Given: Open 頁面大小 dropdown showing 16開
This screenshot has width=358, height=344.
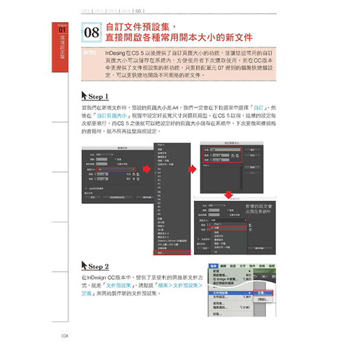Looking at the screenshot, I should click(229, 220).
